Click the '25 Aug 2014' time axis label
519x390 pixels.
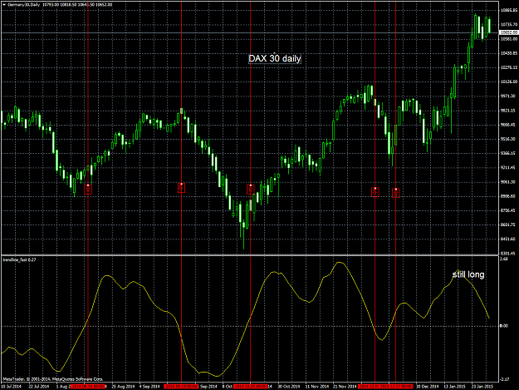(x=123, y=387)
